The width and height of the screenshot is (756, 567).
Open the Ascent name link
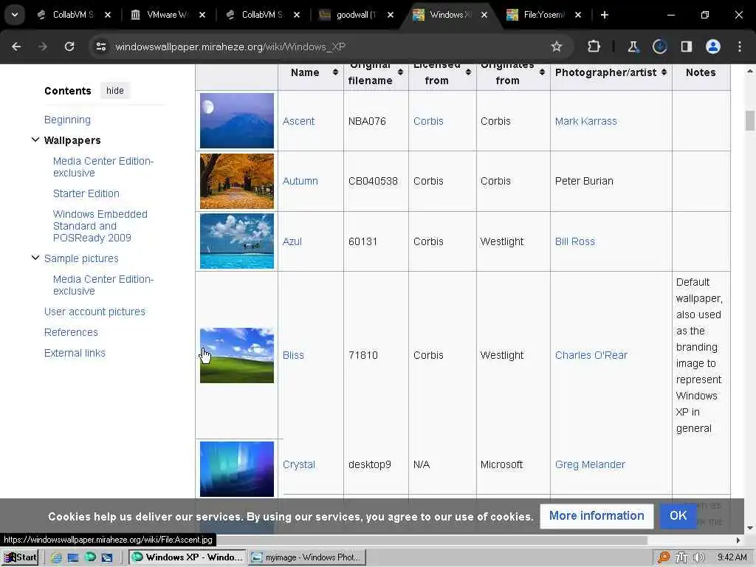coord(298,121)
